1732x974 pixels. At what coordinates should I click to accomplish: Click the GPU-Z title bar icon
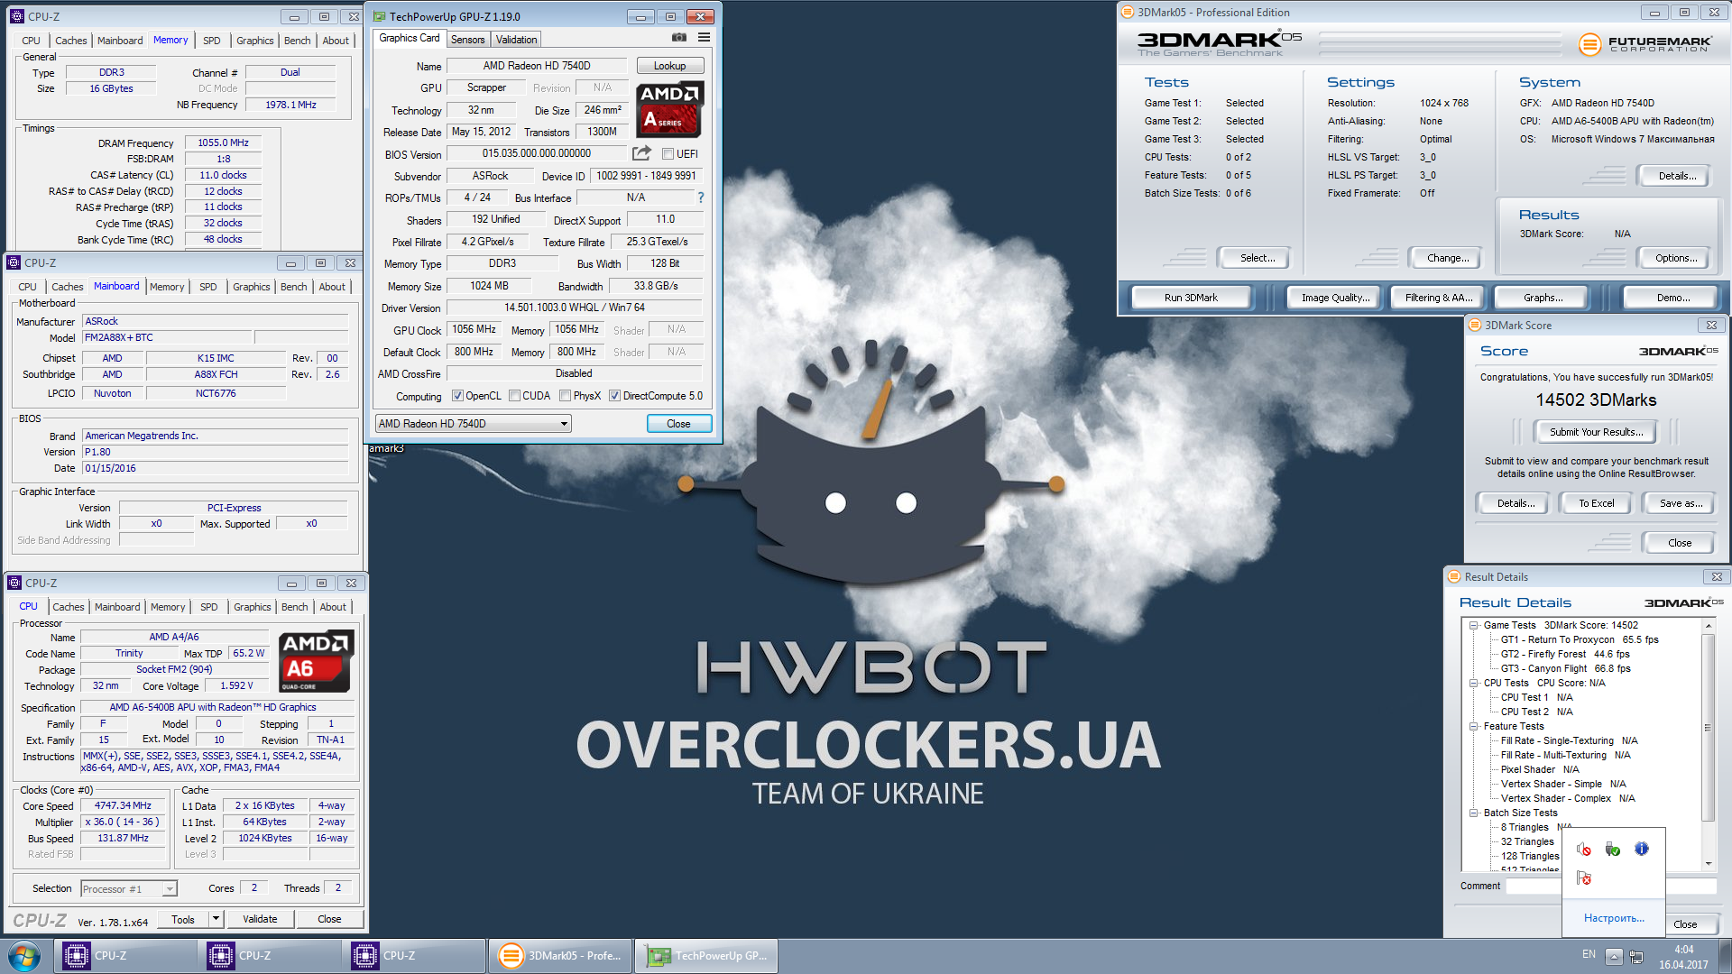[379, 16]
